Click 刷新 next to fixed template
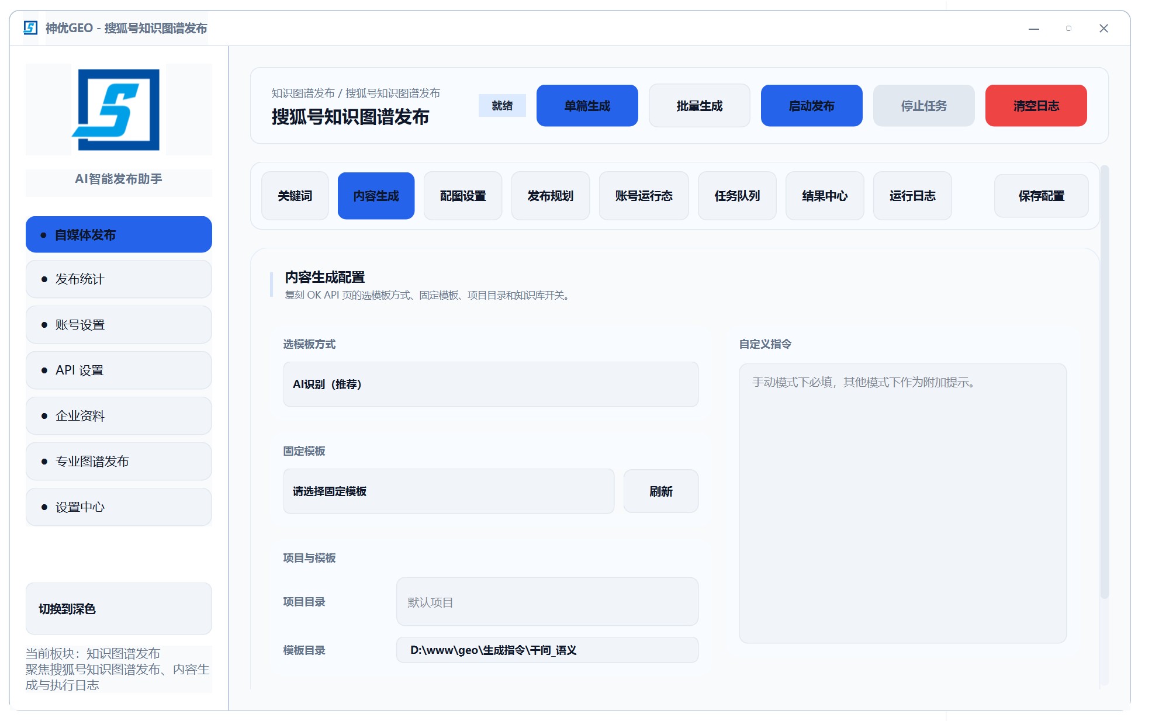The width and height of the screenshot is (1152, 721). pos(660,491)
